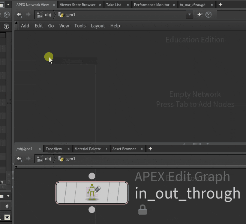Click the input connector of in_out_through node
The image size is (246, 224).
(x=92, y=176)
